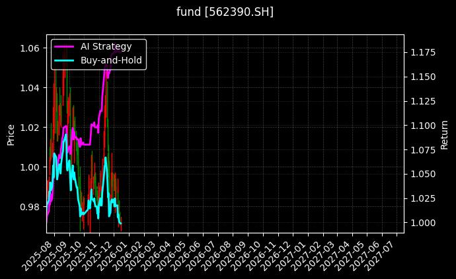456x279 pixels.
Task: Select the Buy-and-Hold legend label
Action: click(x=110, y=60)
